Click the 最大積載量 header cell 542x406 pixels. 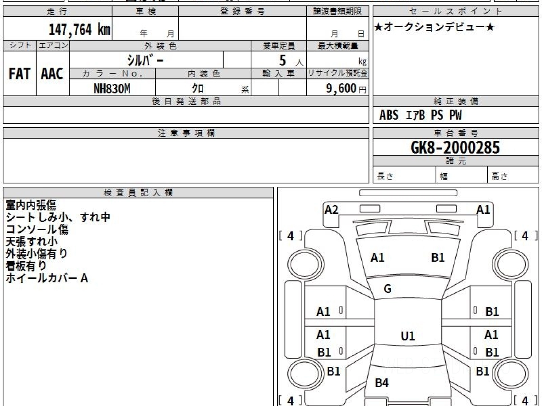[337, 46]
